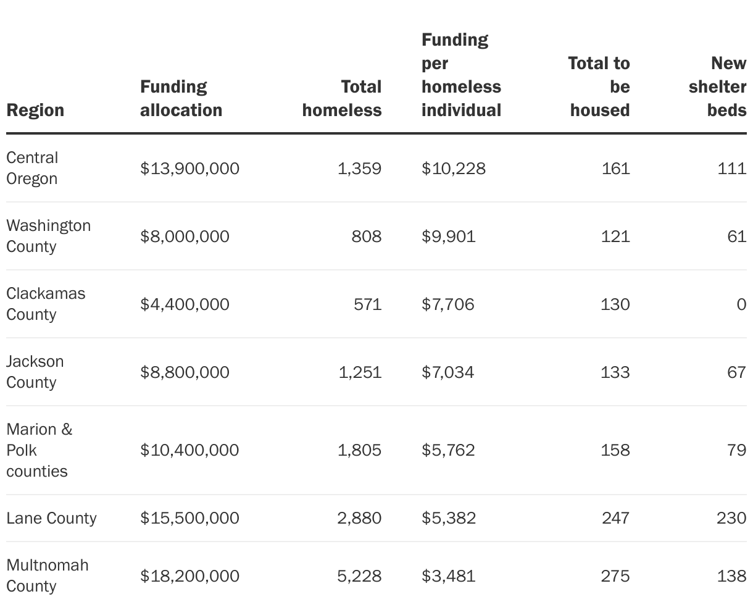Select the Funding allocation column header
The image size is (753, 615).
[181, 98]
